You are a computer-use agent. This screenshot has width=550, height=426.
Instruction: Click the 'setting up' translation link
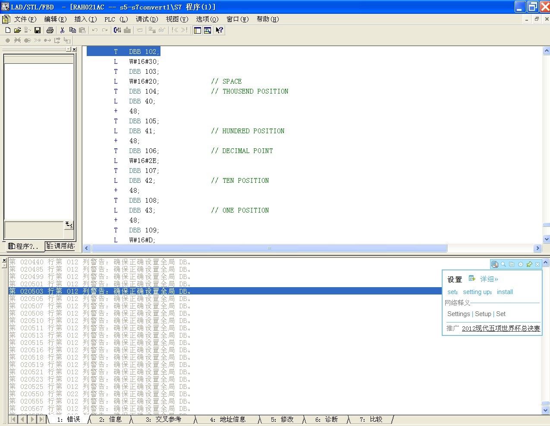(477, 292)
